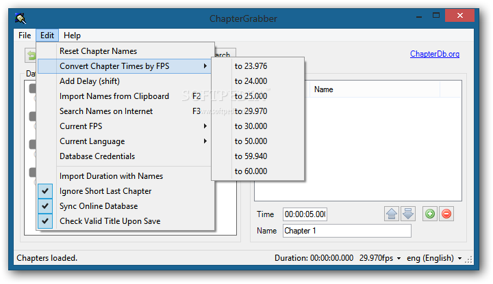Convert chapter times to 29.970
This screenshot has height=284, width=493.
258,111
